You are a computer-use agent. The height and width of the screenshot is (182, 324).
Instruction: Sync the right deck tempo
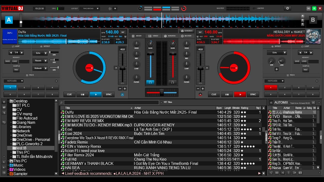pyautogui.click(x=253, y=95)
